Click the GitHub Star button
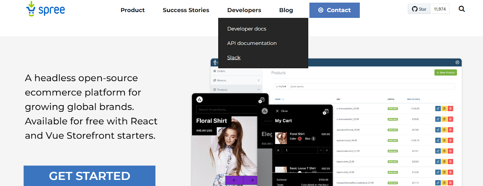 (x=419, y=9)
